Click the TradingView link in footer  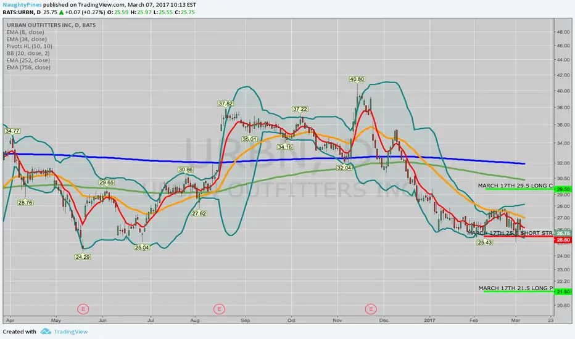tap(71, 332)
